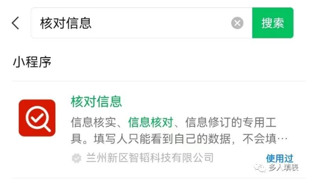Viewport: 313px width, 187px height.
Task: Expand description via trailing ellipsis
Action: click(283, 139)
